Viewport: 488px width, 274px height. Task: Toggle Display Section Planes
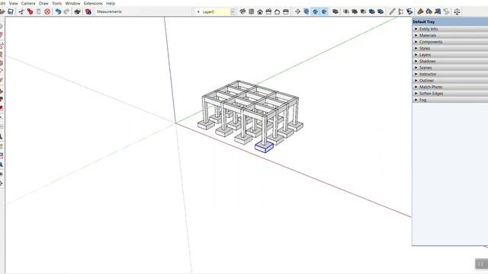(307, 12)
